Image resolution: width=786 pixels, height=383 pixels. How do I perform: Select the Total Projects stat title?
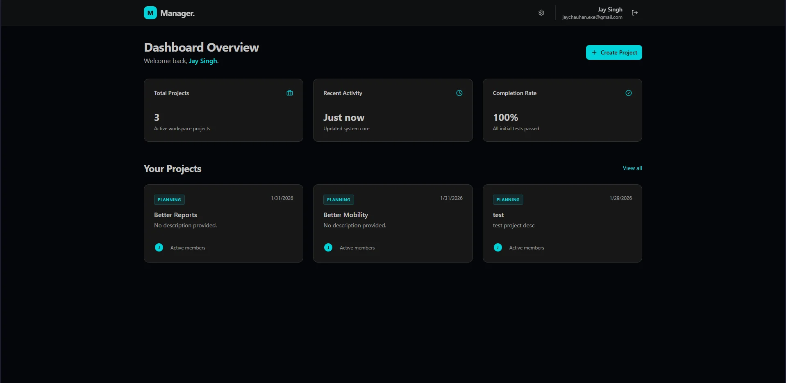[171, 93]
